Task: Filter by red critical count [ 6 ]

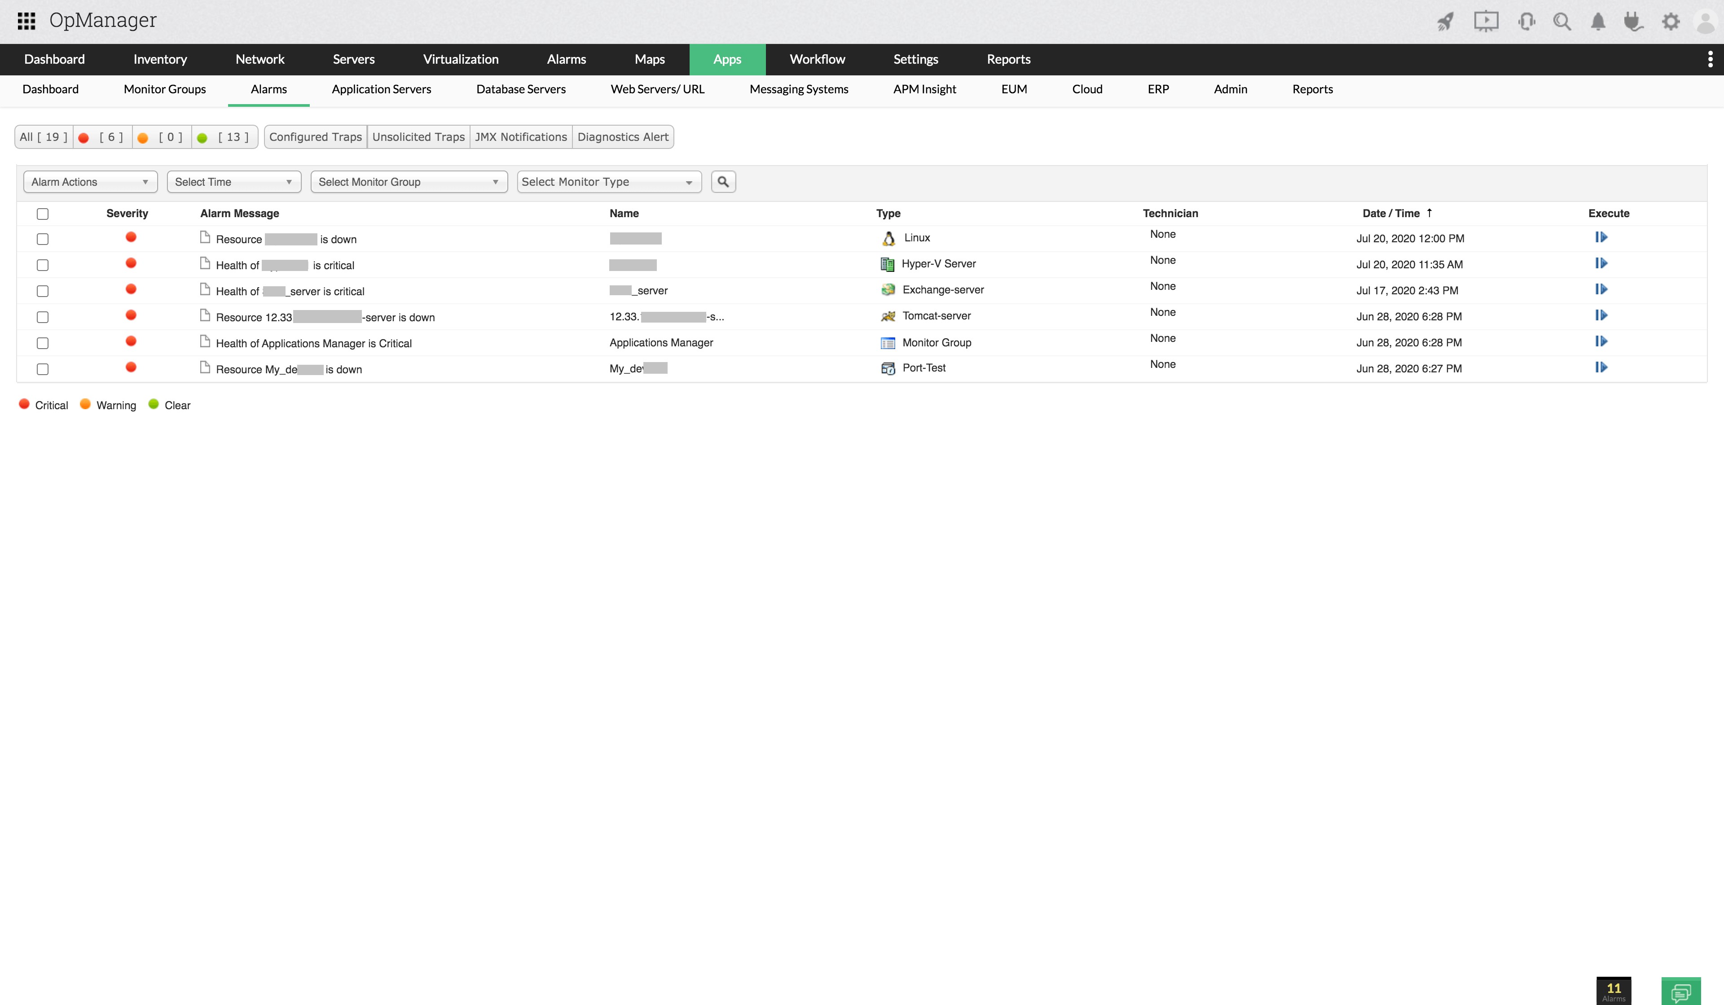Action: click(103, 137)
